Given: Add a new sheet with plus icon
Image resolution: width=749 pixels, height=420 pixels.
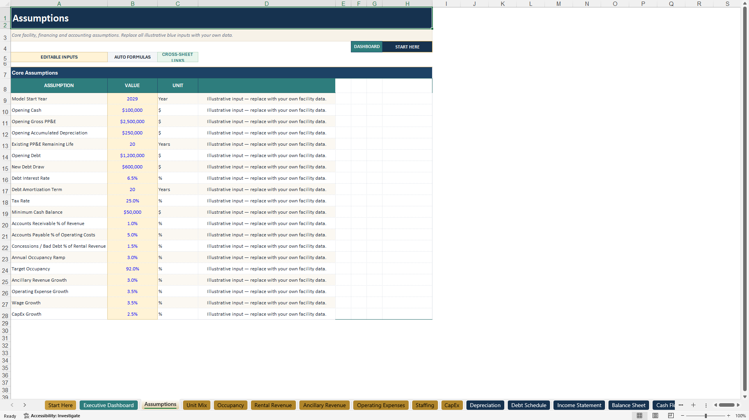Looking at the screenshot, I should 693,405.
